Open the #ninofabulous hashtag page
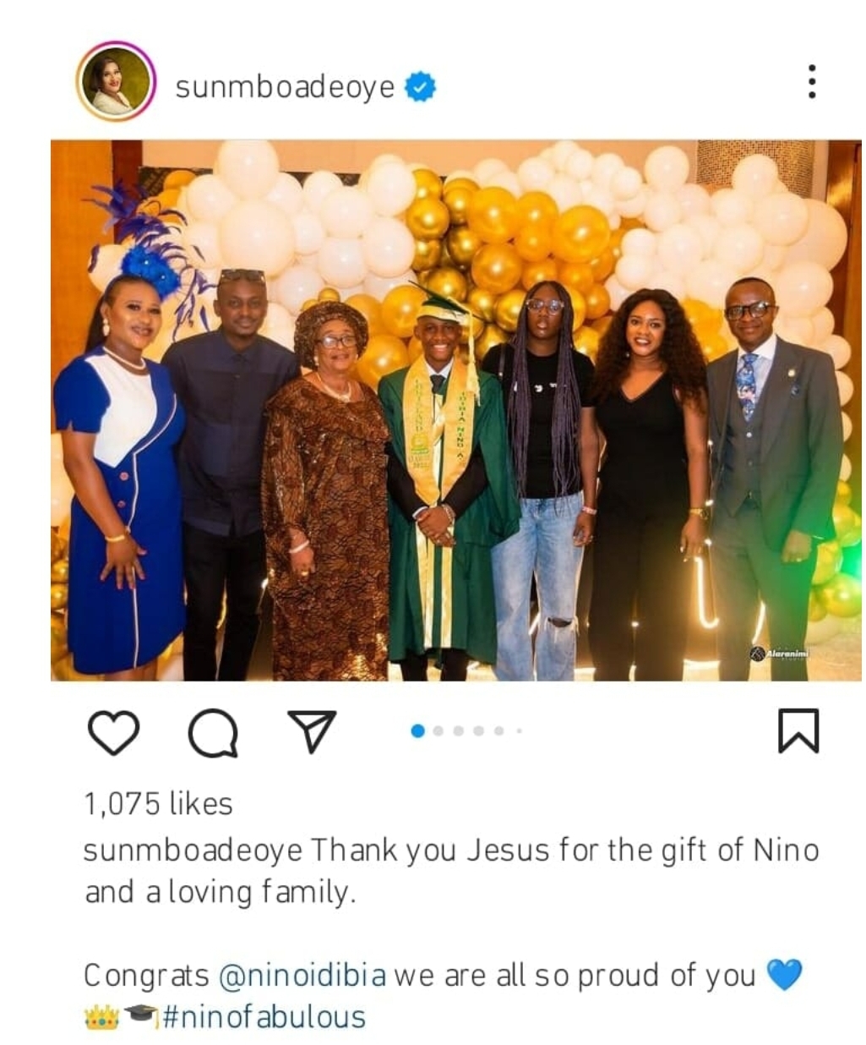 (x=263, y=1016)
